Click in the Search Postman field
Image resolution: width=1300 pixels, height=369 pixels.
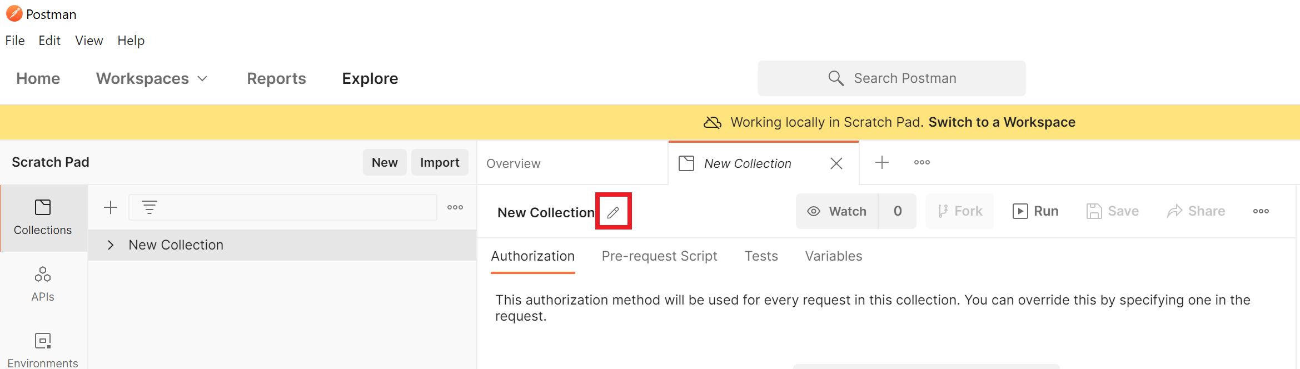(891, 78)
